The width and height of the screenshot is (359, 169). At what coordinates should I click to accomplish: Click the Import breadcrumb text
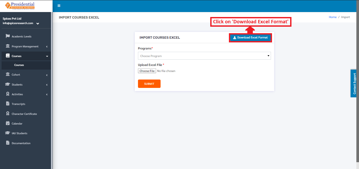[x=346, y=17]
